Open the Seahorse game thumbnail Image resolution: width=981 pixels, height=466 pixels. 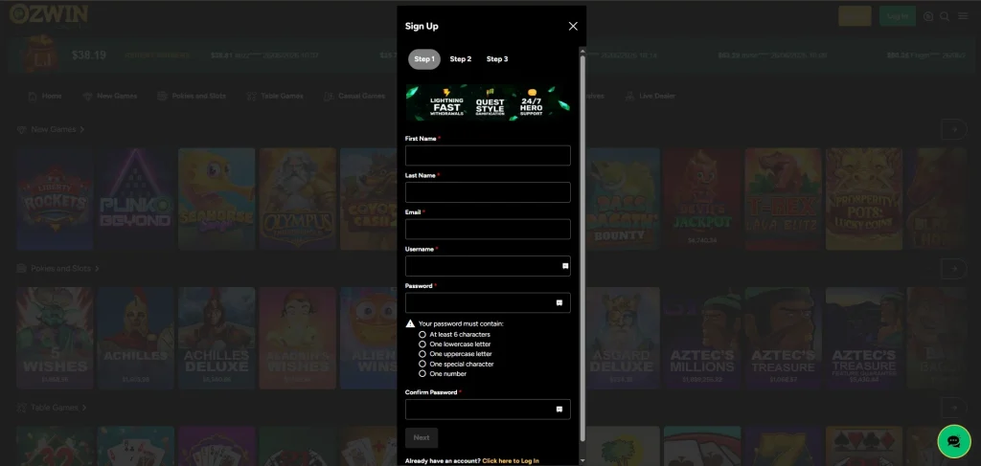click(217, 199)
